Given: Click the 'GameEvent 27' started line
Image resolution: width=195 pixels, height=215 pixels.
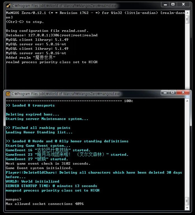Looking at the screenshot, I should pyautogui.click(x=37, y=159).
